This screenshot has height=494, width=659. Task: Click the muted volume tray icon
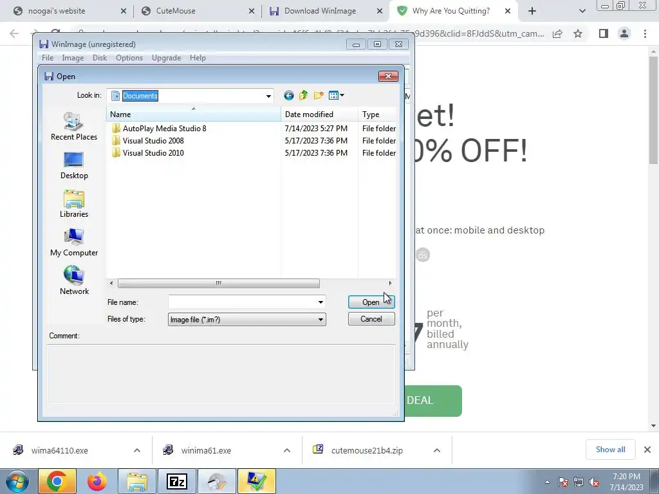(594, 482)
